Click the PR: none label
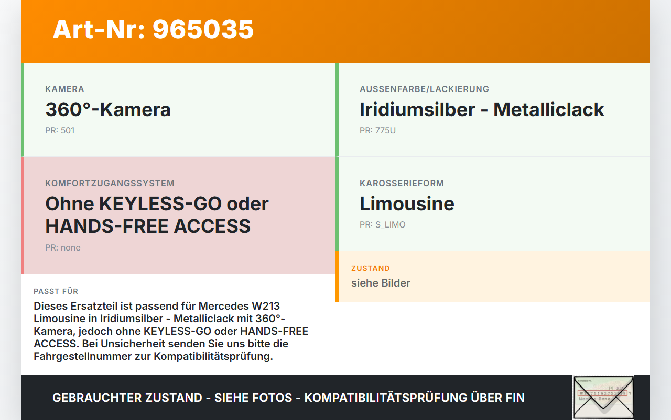 pos(63,247)
